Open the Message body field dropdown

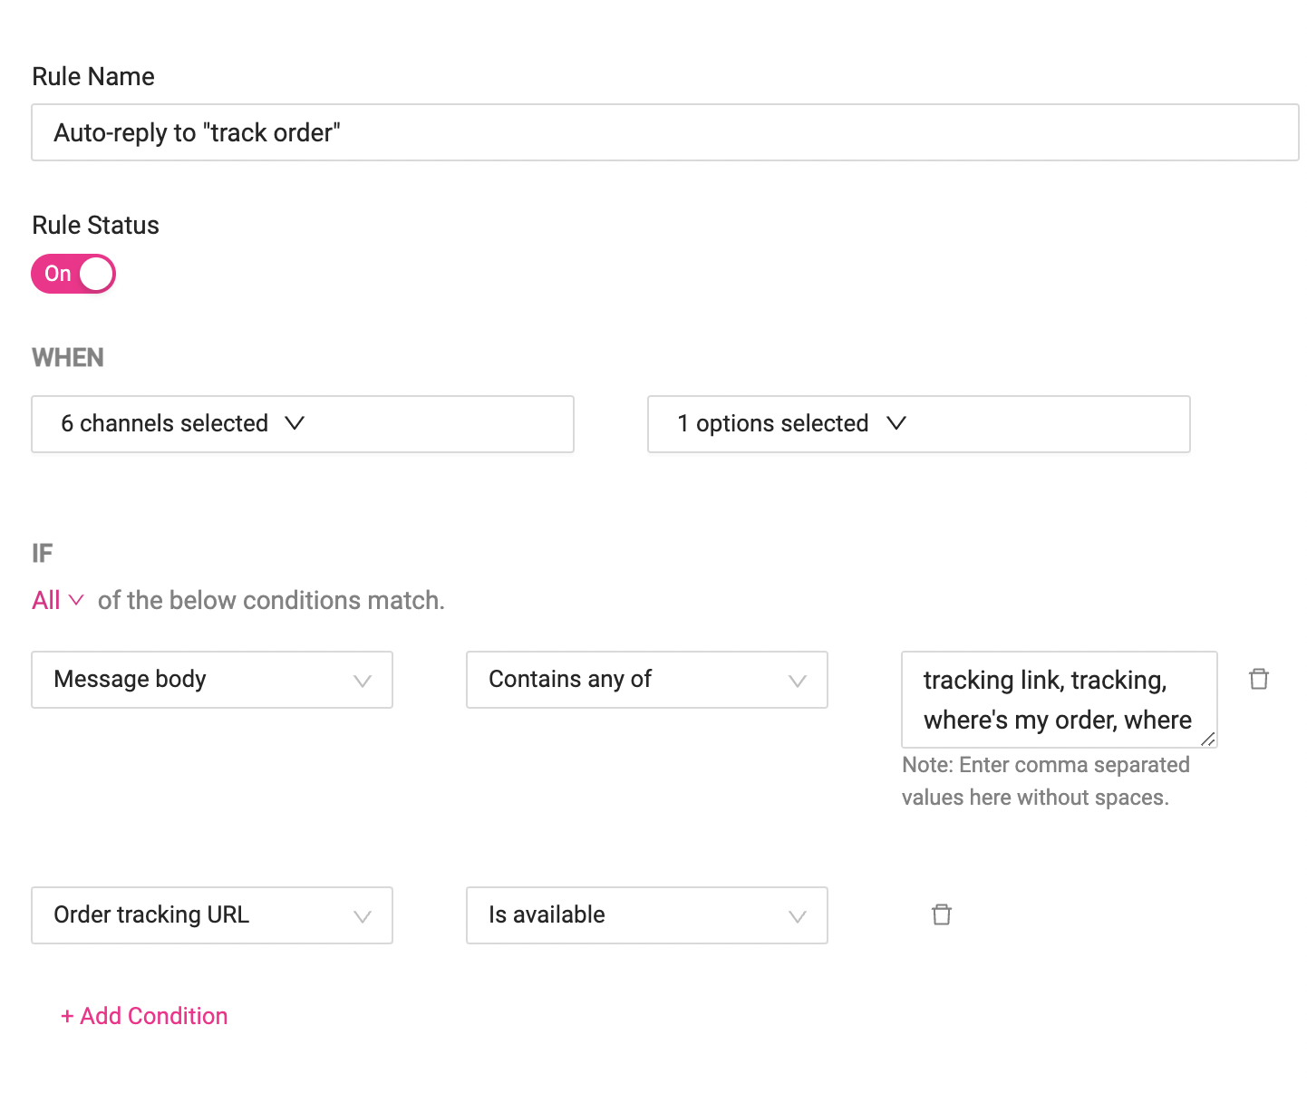pos(212,680)
